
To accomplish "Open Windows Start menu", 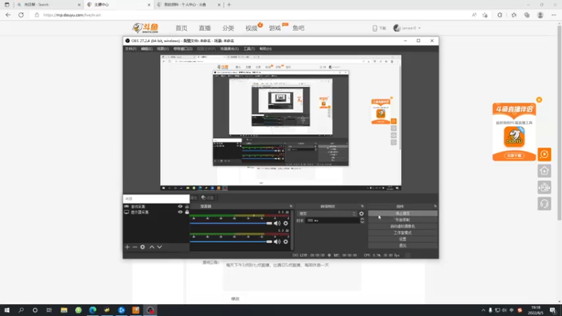I will click(x=7, y=310).
